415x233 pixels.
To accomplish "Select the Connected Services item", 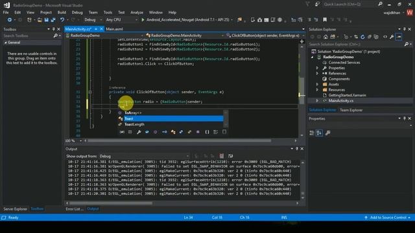I will coord(344,62).
